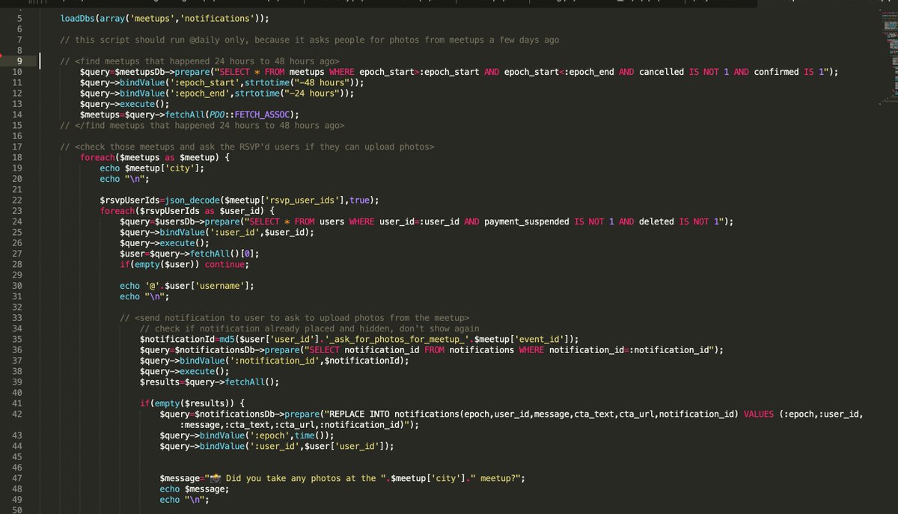
Task: Click the line echo $meetup['city'];
Action: [152, 168]
